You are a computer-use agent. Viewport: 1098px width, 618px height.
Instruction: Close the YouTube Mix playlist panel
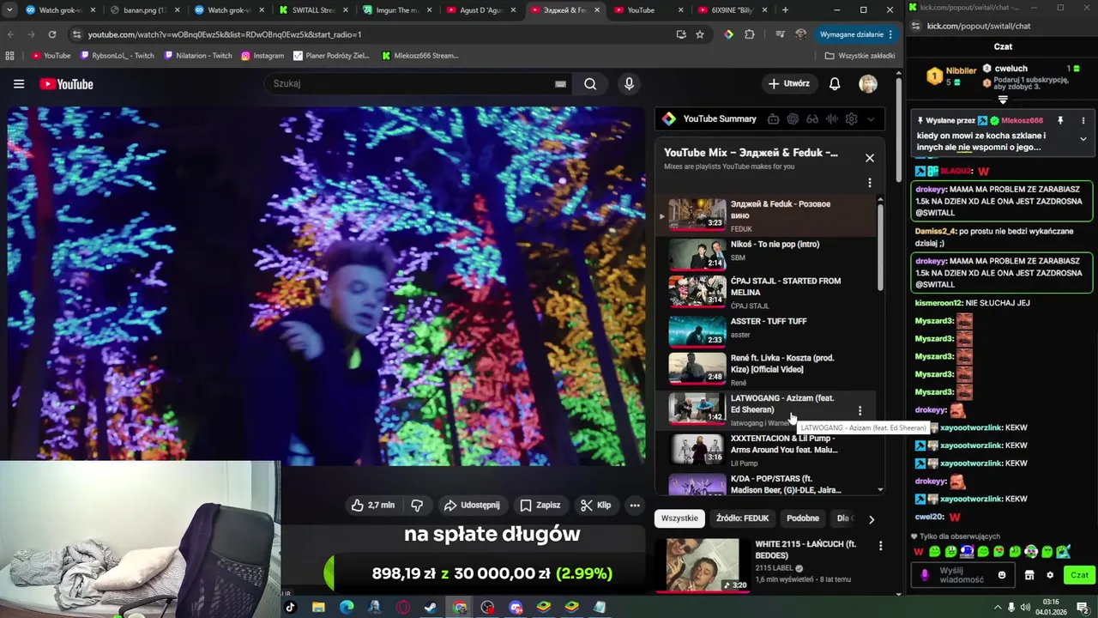(870, 158)
